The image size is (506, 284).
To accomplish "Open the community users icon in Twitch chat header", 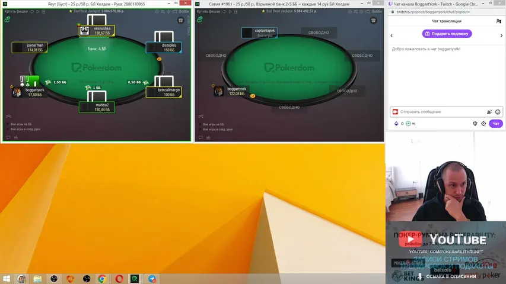I will click(498, 21).
